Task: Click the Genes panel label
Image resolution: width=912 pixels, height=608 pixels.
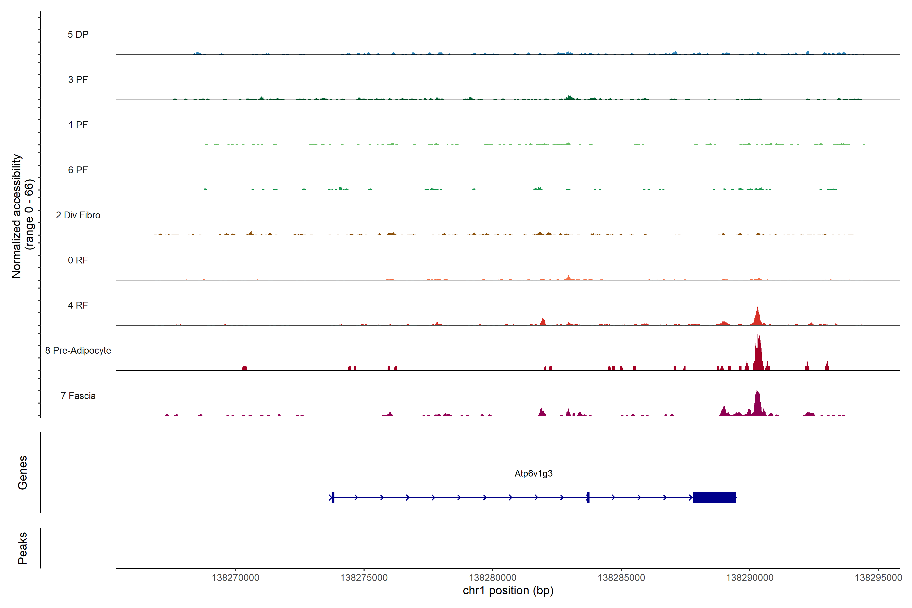Action: pyautogui.click(x=23, y=473)
